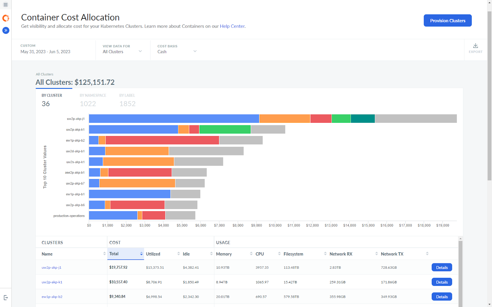Sort by Filesystem column arrows
The width and height of the screenshot is (492, 307).
point(325,254)
